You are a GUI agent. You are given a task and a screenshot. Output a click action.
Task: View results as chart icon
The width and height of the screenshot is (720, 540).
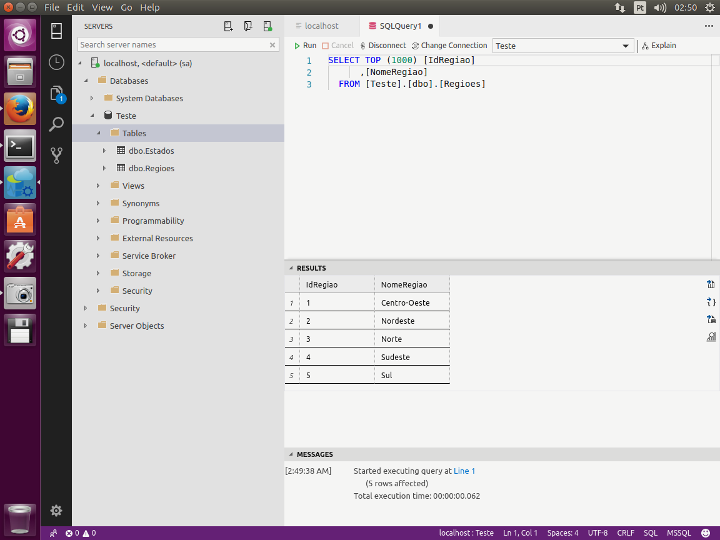pyautogui.click(x=711, y=337)
